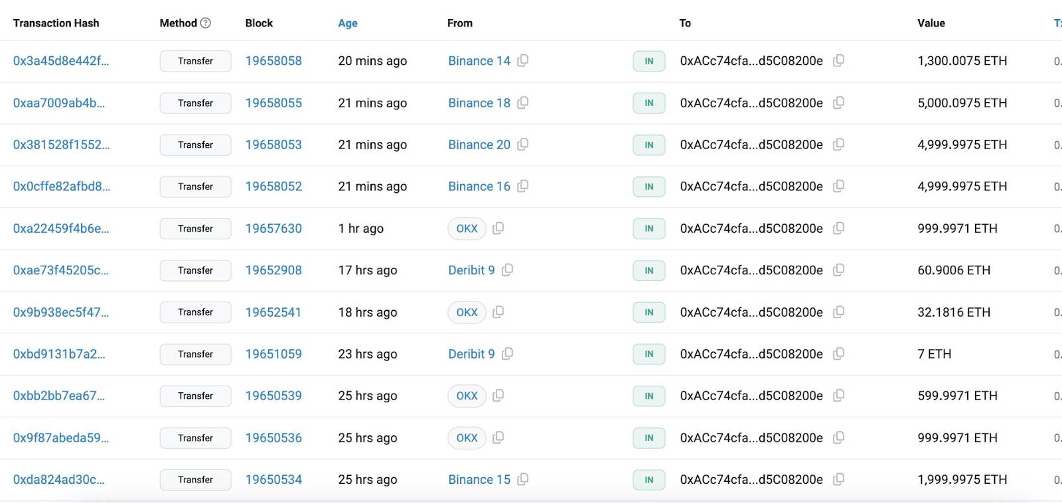Viewport: 1062px width, 503px height.
Task: Copy recipient address in block 19657630 row
Action: 839,228
